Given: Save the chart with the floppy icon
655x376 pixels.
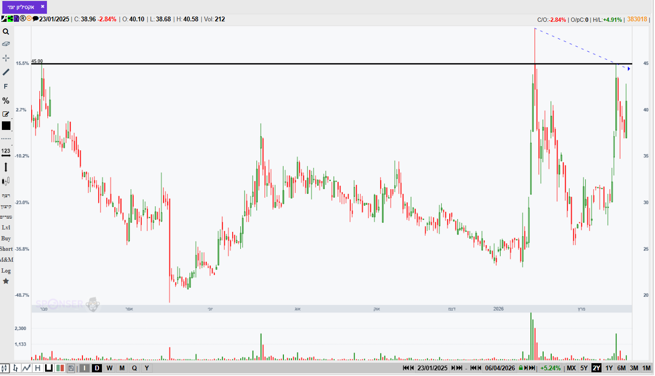Looking at the screenshot, I should pos(71,368).
